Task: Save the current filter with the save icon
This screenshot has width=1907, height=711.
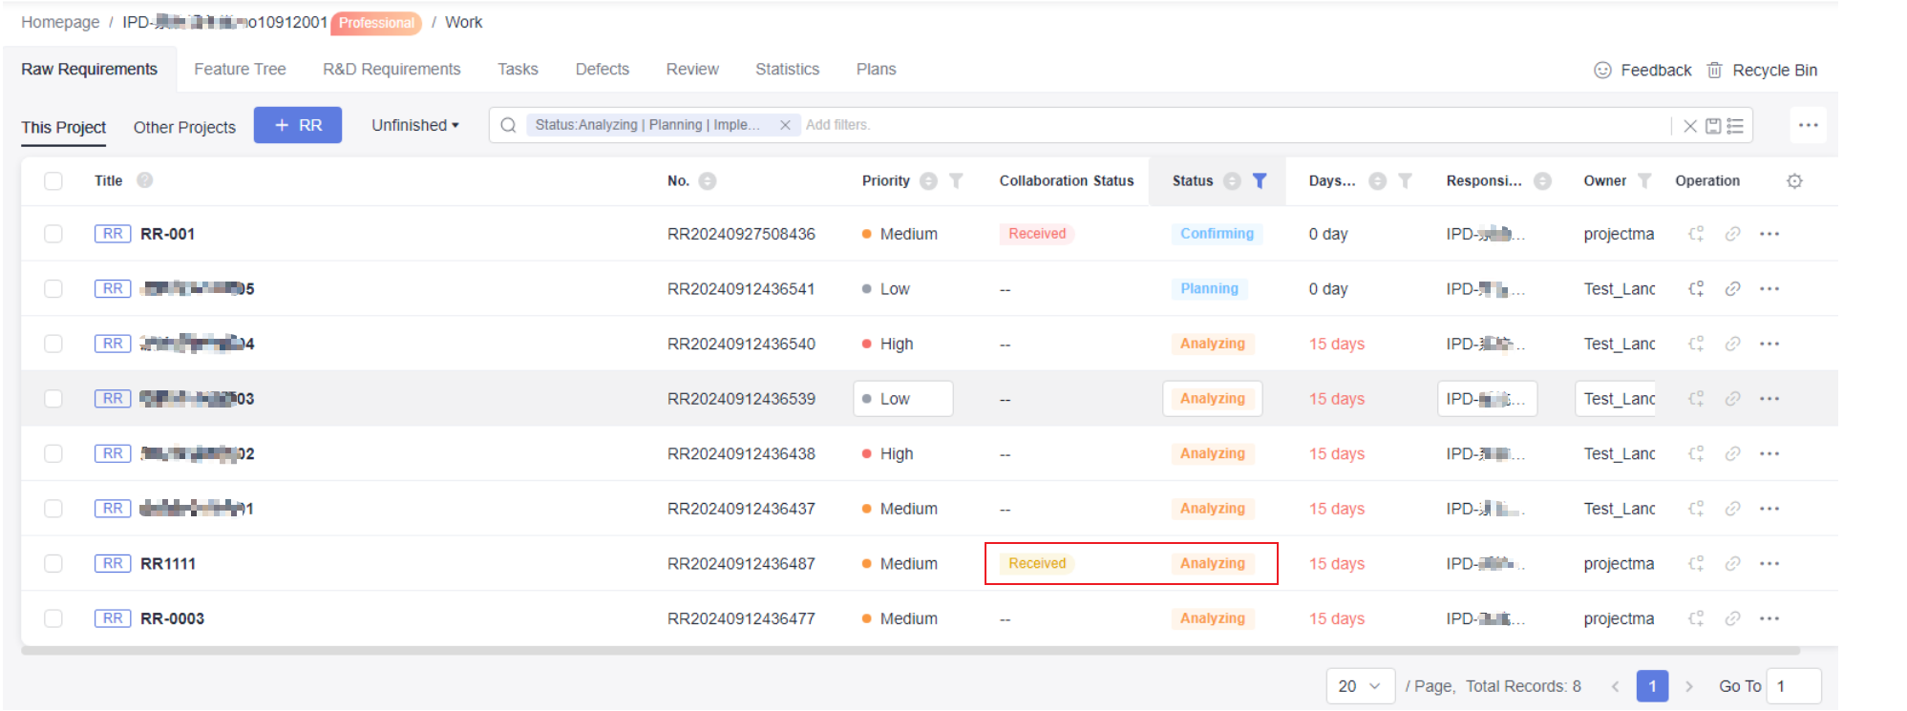Action: [1712, 126]
